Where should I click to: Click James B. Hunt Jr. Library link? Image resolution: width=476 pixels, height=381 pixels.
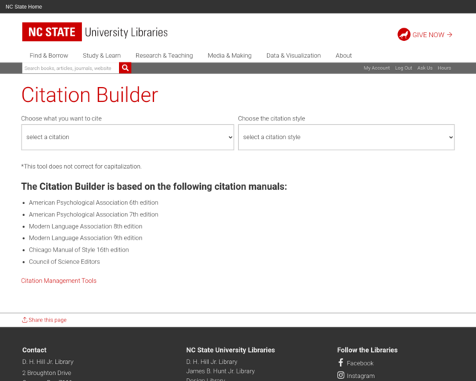220,371
